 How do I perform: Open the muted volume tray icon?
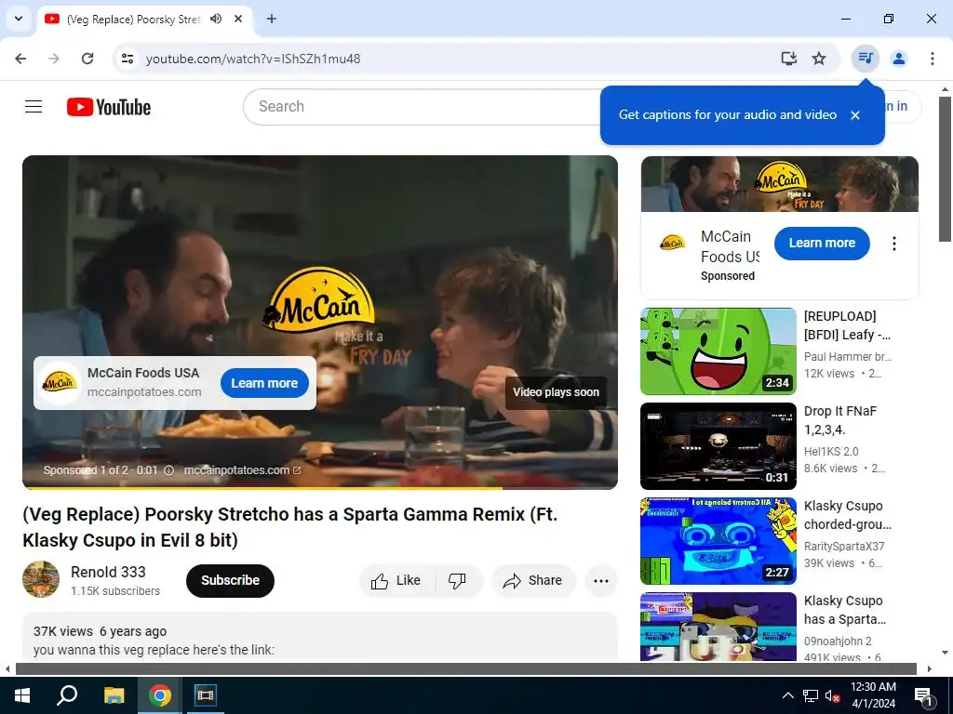(833, 695)
